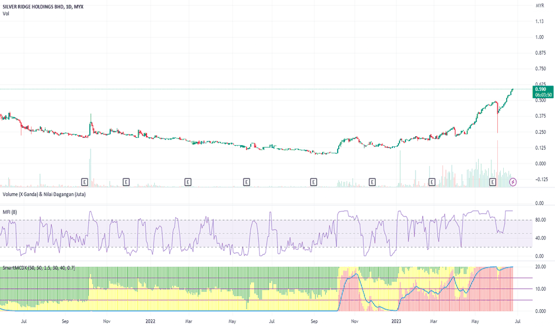Open the earnings E marker of late May 2022

pyautogui.click(x=247, y=182)
